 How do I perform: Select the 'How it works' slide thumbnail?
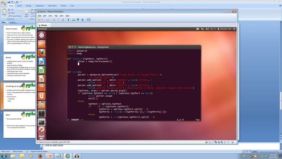pyautogui.click(x=19, y=38)
